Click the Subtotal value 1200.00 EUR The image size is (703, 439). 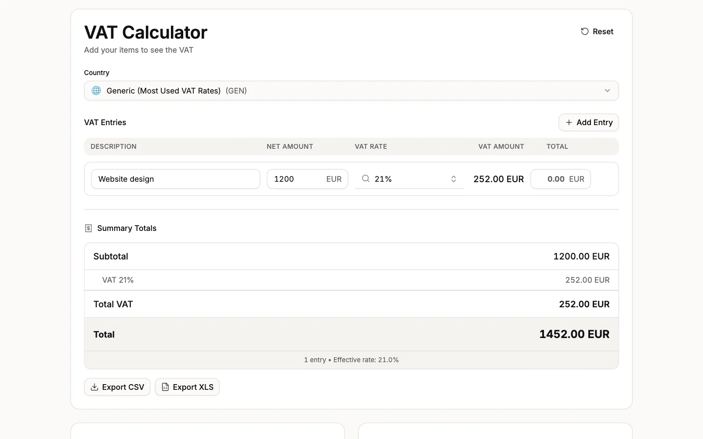pyautogui.click(x=581, y=256)
